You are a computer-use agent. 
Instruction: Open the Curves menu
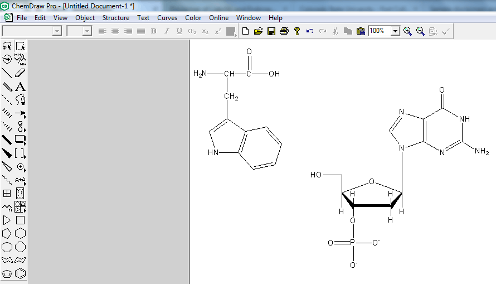(167, 18)
